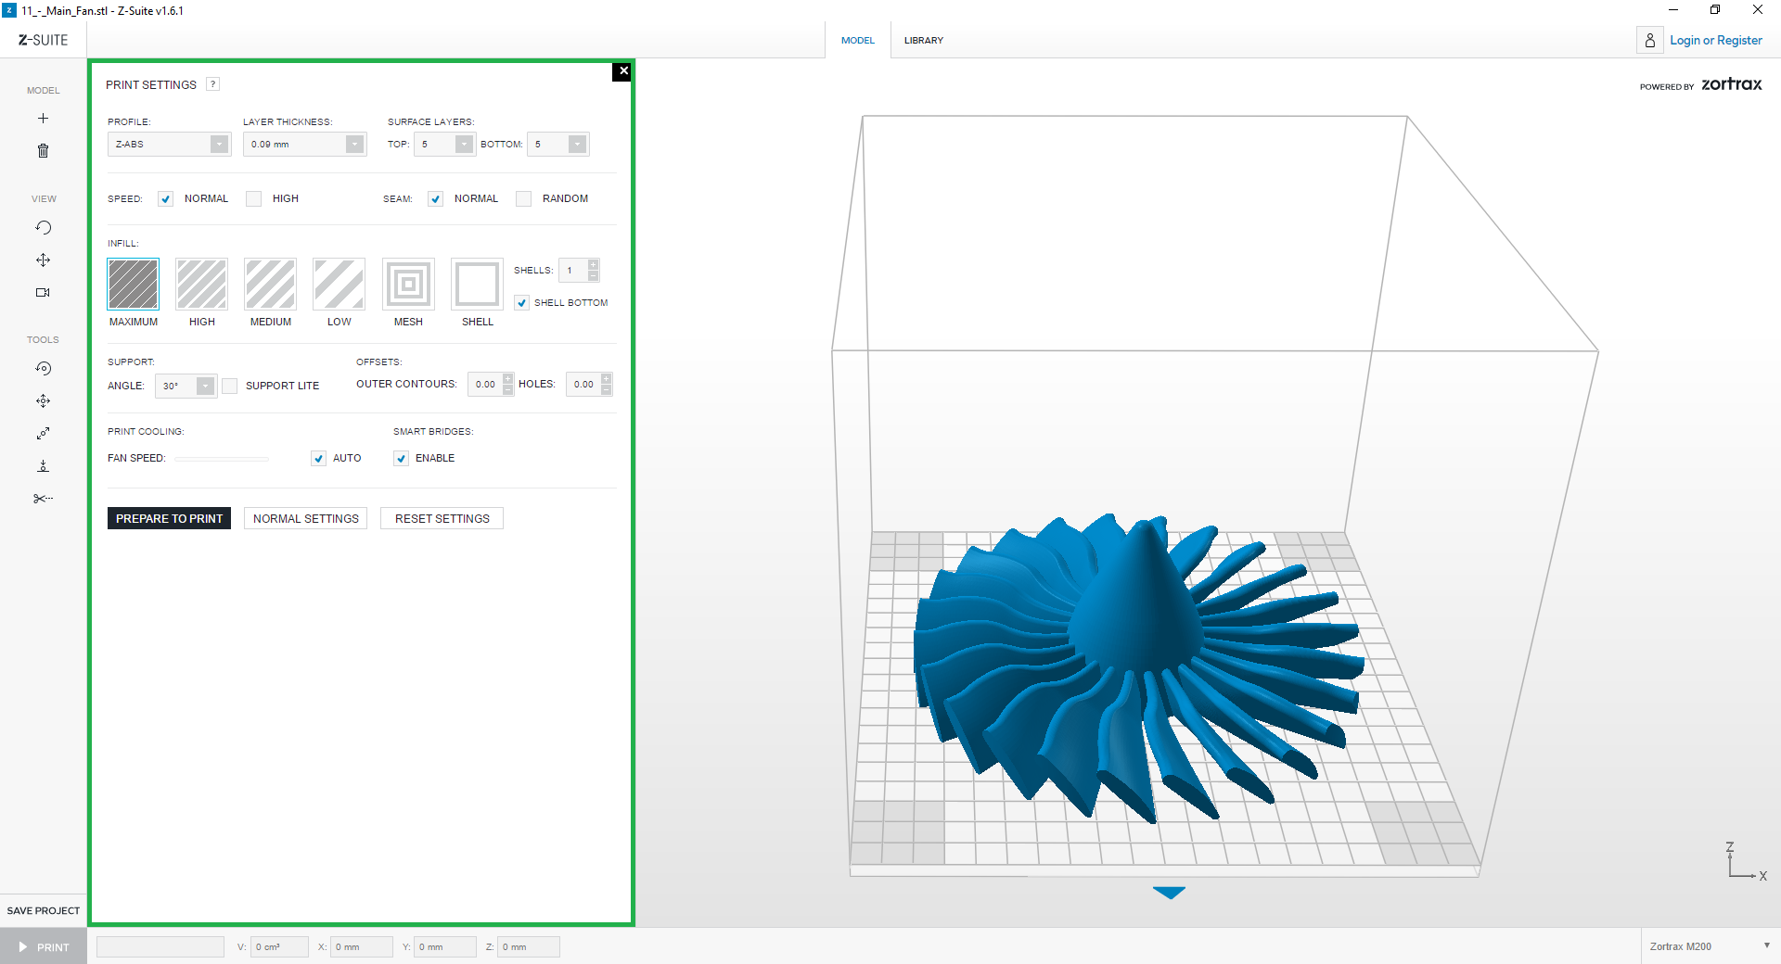The image size is (1781, 964).
Task: Open Login or Register link
Action: click(x=1715, y=40)
